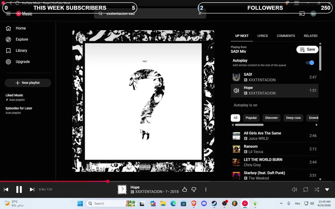Skip to the next track

32,189
